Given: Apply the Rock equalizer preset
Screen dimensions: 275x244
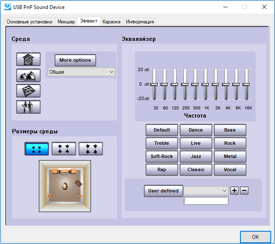Looking at the screenshot, I should [230, 143].
